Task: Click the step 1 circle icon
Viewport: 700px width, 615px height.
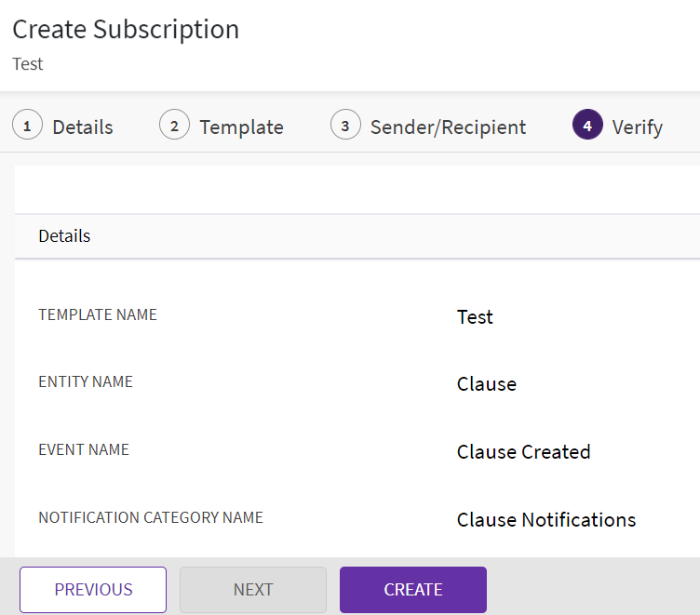Action: [x=28, y=126]
